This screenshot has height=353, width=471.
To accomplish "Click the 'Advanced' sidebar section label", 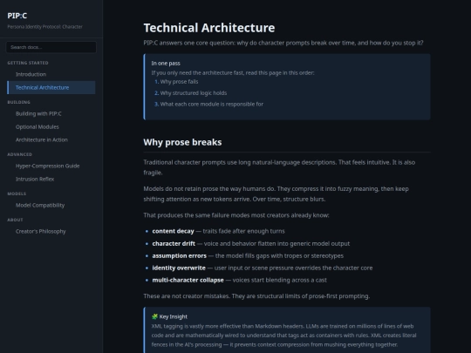I will point(19,154).
